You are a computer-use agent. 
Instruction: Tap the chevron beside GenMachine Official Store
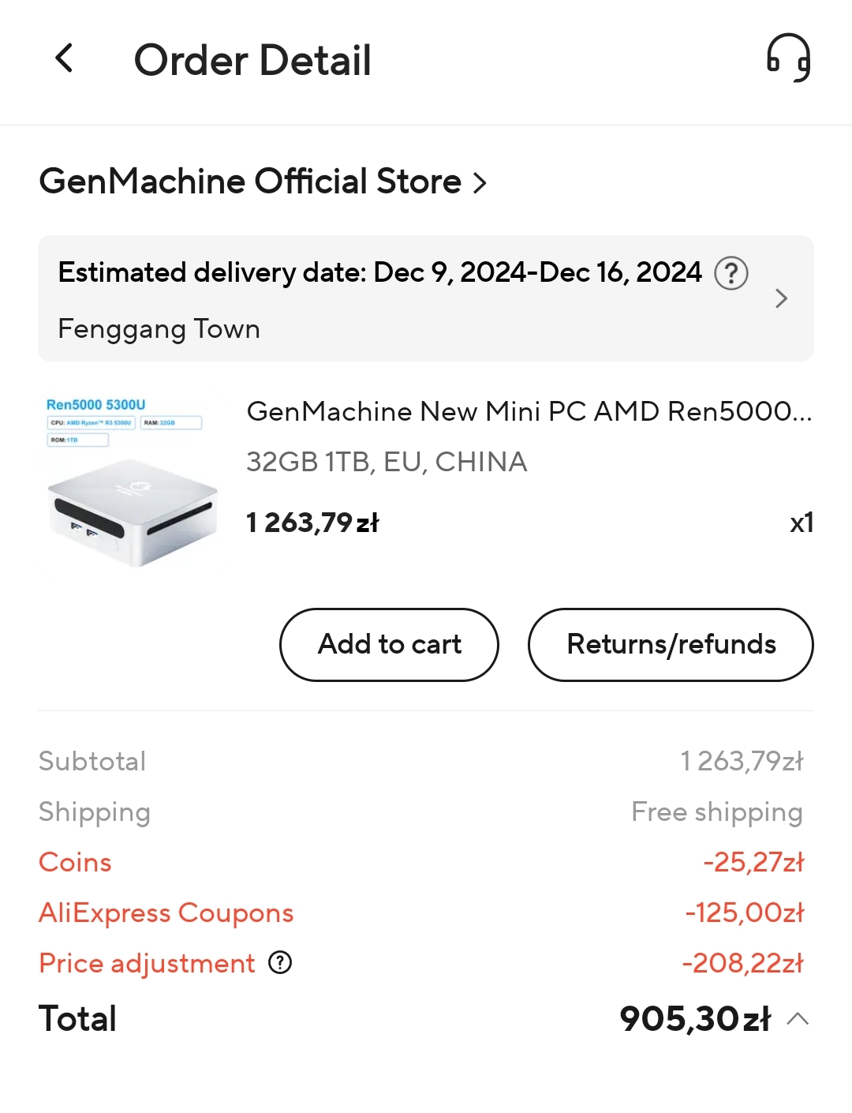point(480,183)
